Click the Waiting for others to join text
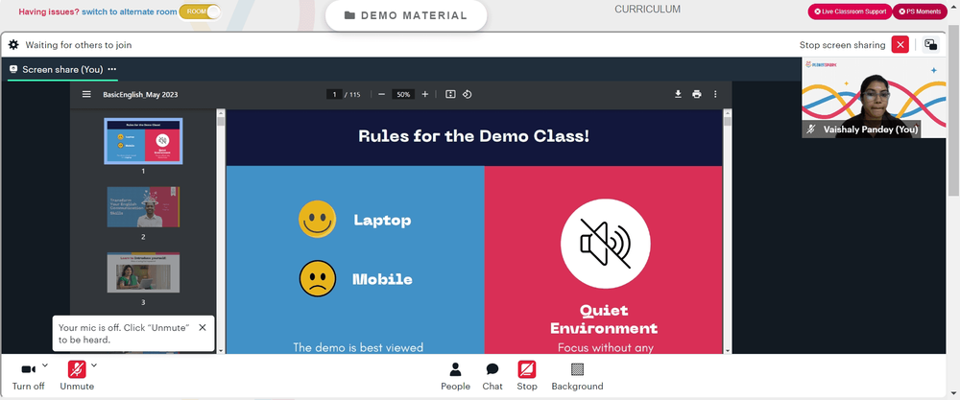Viewport: 960px width, 400px height. coord(79,45)
